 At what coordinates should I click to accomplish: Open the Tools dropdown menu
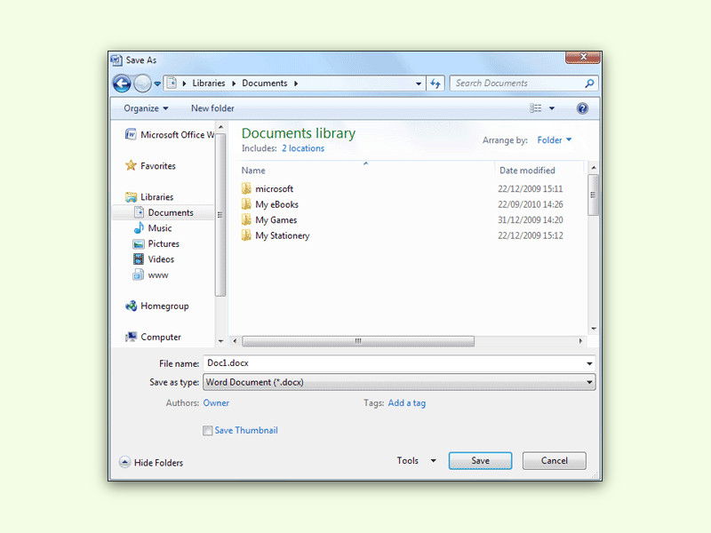416,460
